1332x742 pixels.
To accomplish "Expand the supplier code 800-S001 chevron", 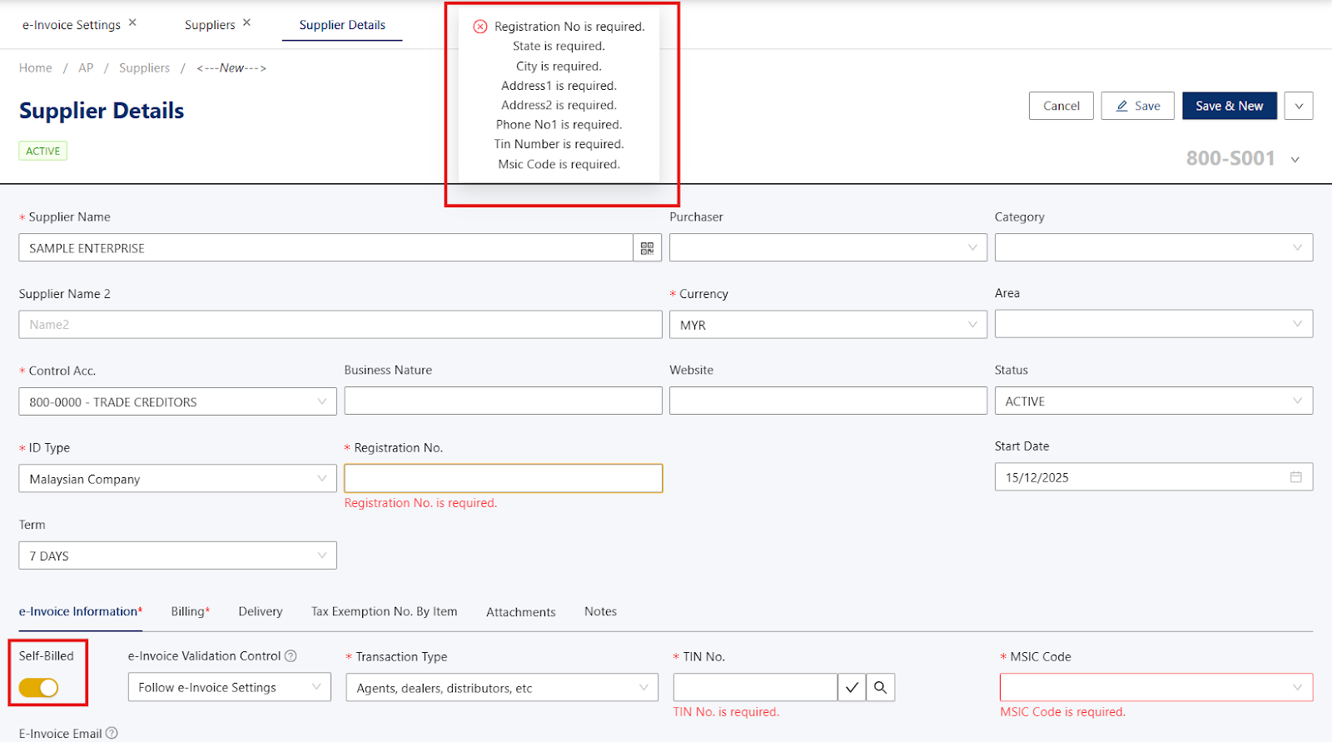I will click(1295, 159).
